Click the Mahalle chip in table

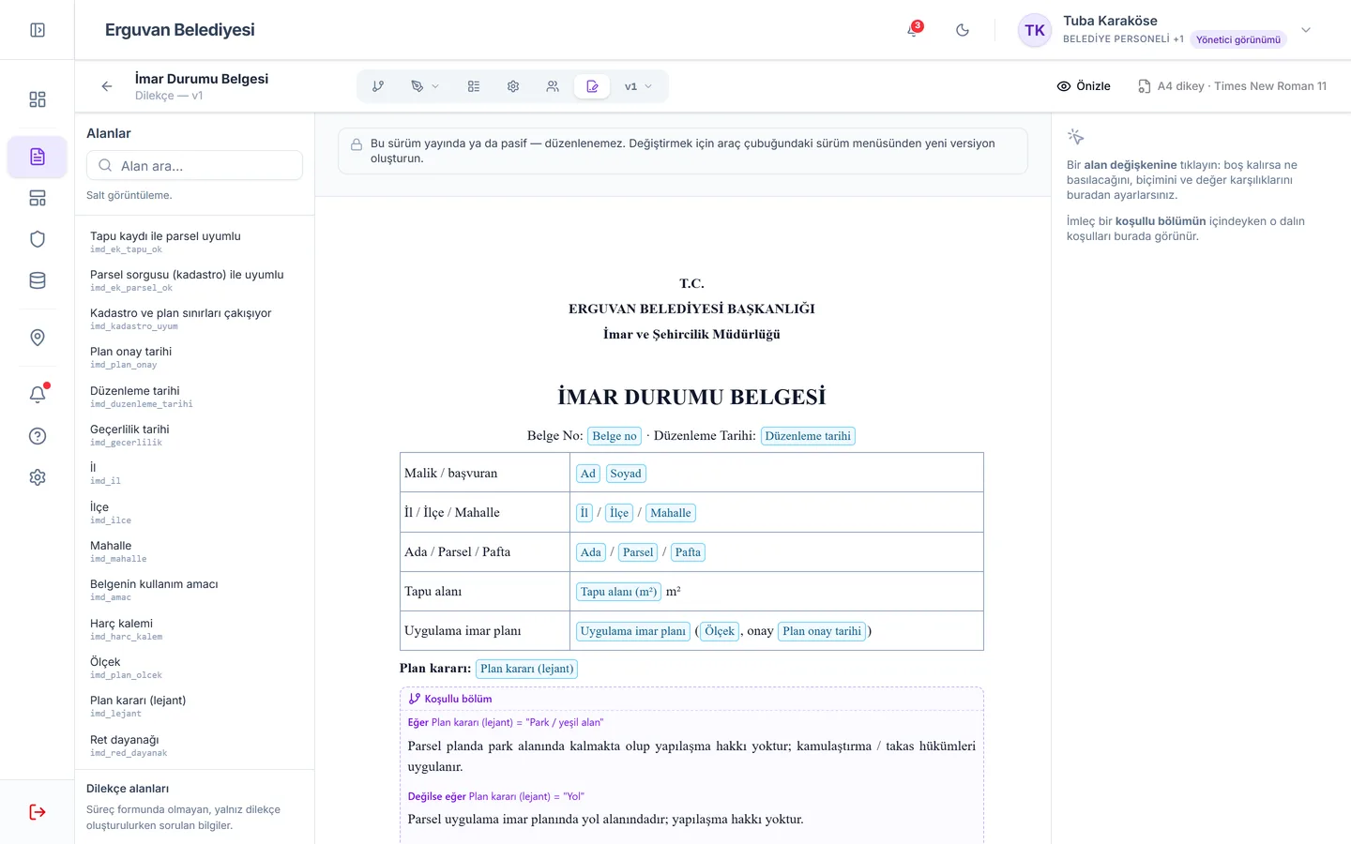pos(671,513)
